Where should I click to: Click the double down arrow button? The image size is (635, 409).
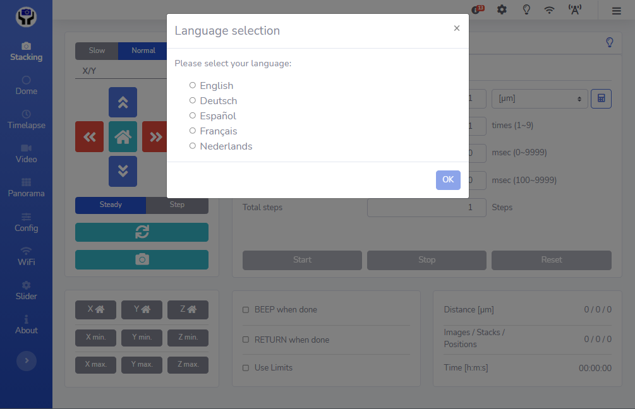(123, 171)
